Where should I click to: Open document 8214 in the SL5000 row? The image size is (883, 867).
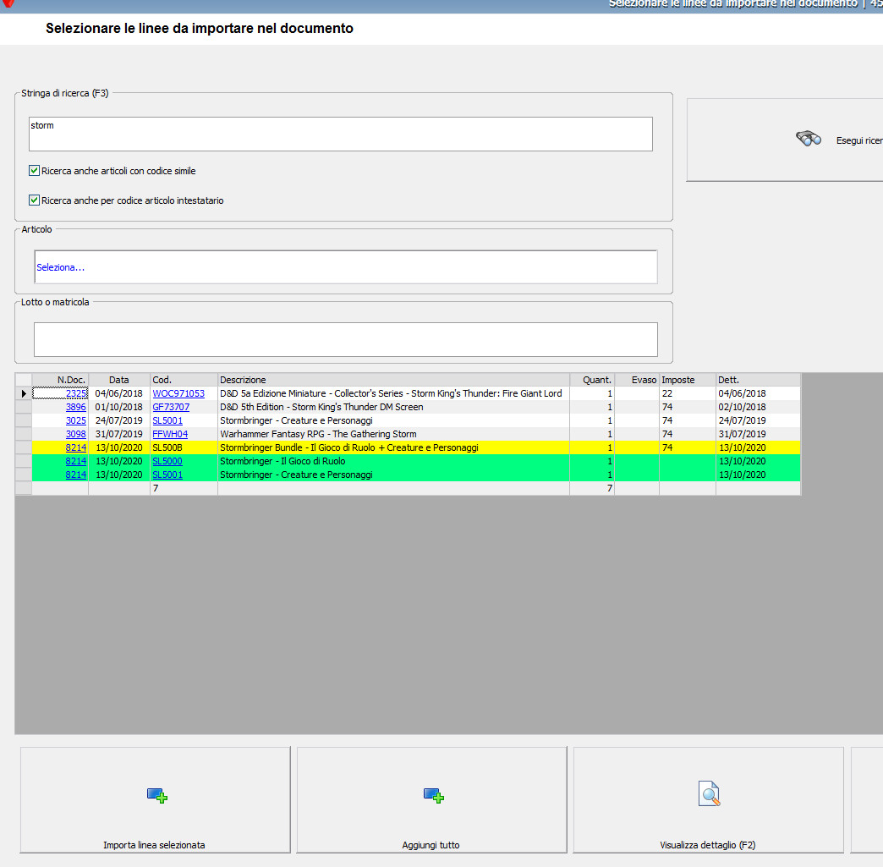76,461
